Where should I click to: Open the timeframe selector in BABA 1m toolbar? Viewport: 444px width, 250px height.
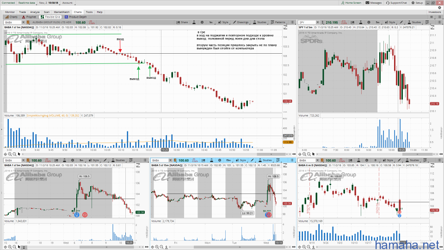[x=211, y=22]
